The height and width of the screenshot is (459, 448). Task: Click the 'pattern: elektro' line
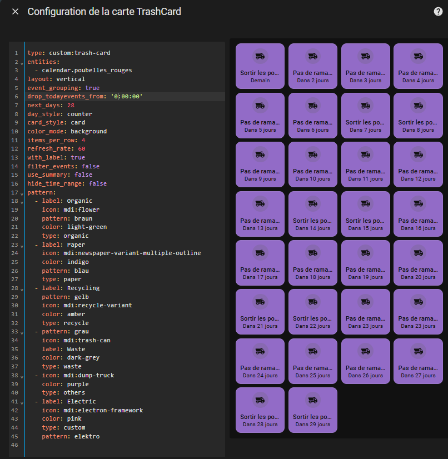71,436
